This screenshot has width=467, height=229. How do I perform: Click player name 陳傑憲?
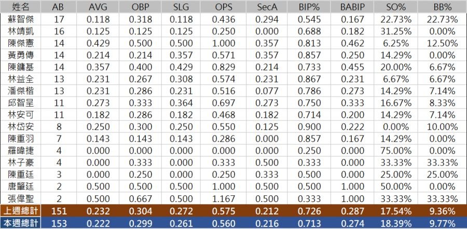(x=20, y=43)
